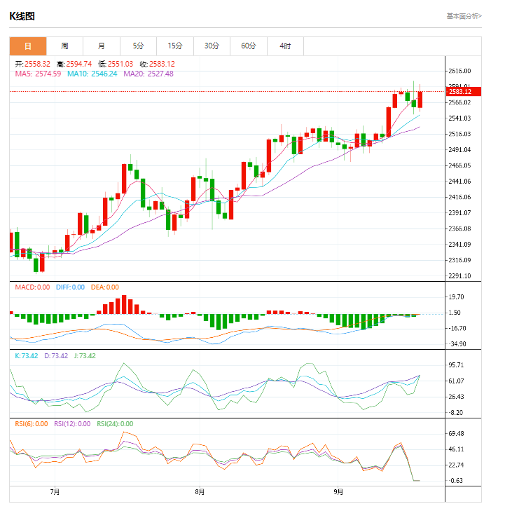505x518 pixels.
Task: Click the 8月 label on time axis
Action: [x=200, y=492]
